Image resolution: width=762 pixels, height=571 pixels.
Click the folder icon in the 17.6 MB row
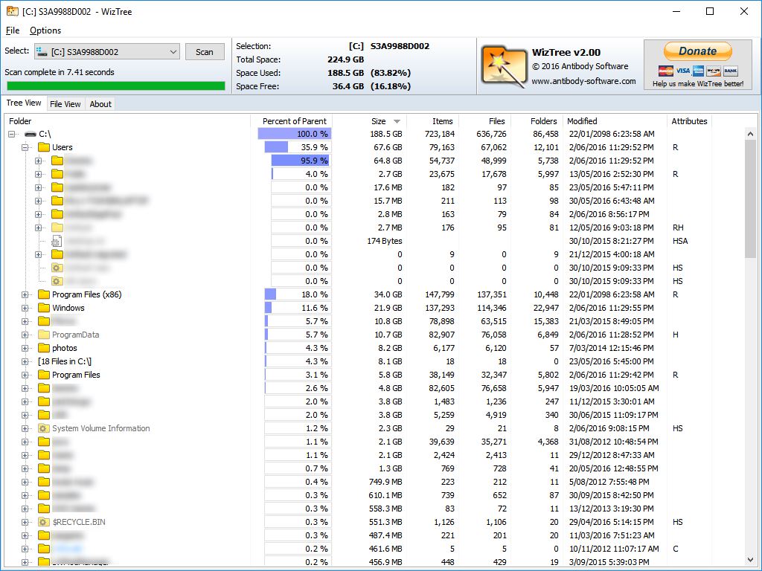coord(57,187)
